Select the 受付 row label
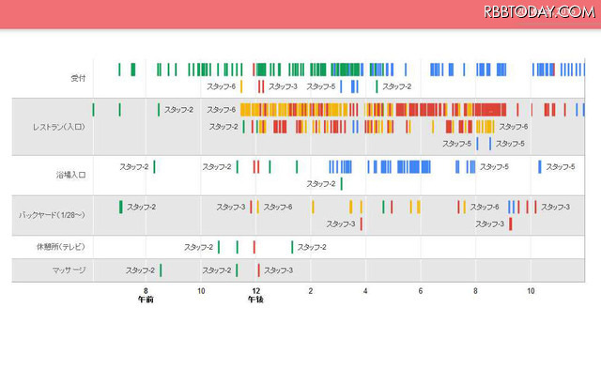Image resolution: width=601 pixels, height=370 pixels. point(78,78)
